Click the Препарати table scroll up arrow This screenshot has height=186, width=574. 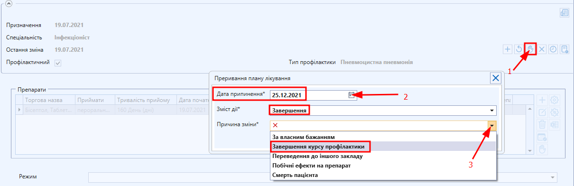tap(530, 109)
